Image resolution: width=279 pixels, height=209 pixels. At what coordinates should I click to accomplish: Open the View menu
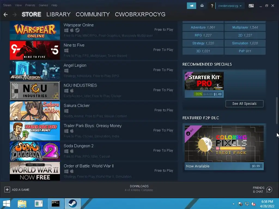point(18,5)
